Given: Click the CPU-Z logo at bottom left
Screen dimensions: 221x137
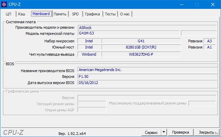Looking at the screenshot, I should [x=13, y=133].
